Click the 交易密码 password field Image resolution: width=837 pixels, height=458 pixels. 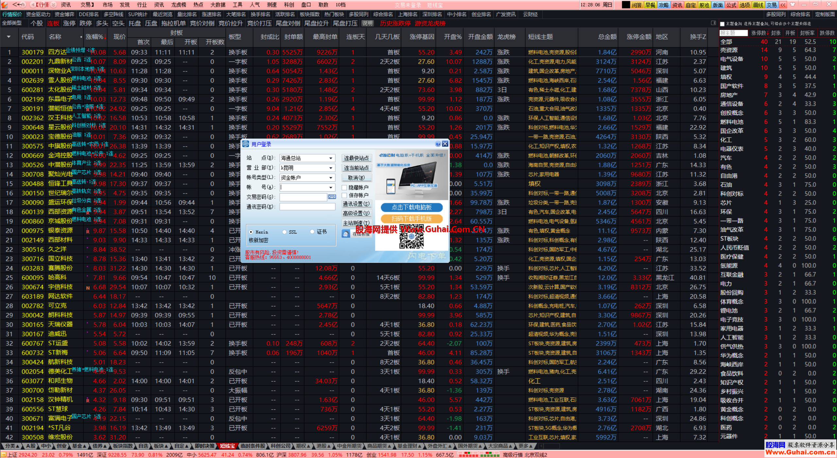coord(303,197)
